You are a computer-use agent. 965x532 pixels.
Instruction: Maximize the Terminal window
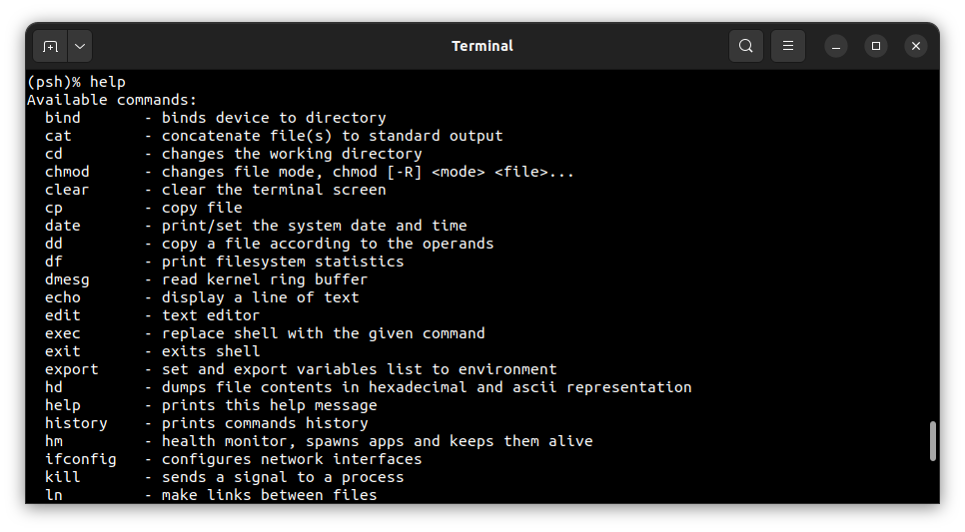tap(876, 46)
